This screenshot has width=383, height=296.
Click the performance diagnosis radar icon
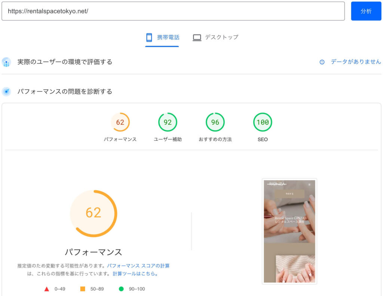click(6, 92)
